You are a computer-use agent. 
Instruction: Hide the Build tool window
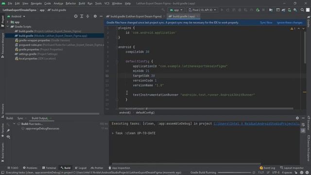(x=303, y=118)
